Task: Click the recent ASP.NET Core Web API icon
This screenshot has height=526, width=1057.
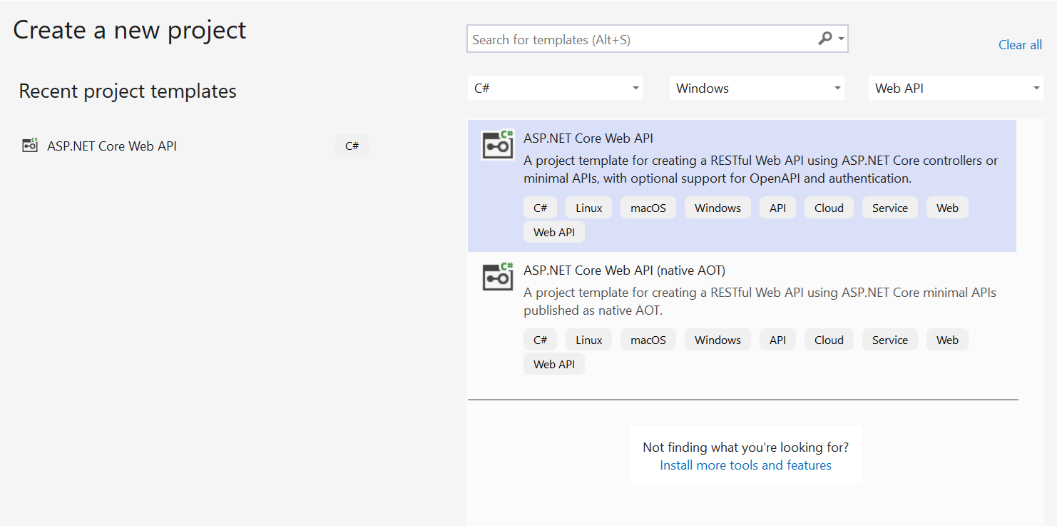Action: tap(30, 146)
